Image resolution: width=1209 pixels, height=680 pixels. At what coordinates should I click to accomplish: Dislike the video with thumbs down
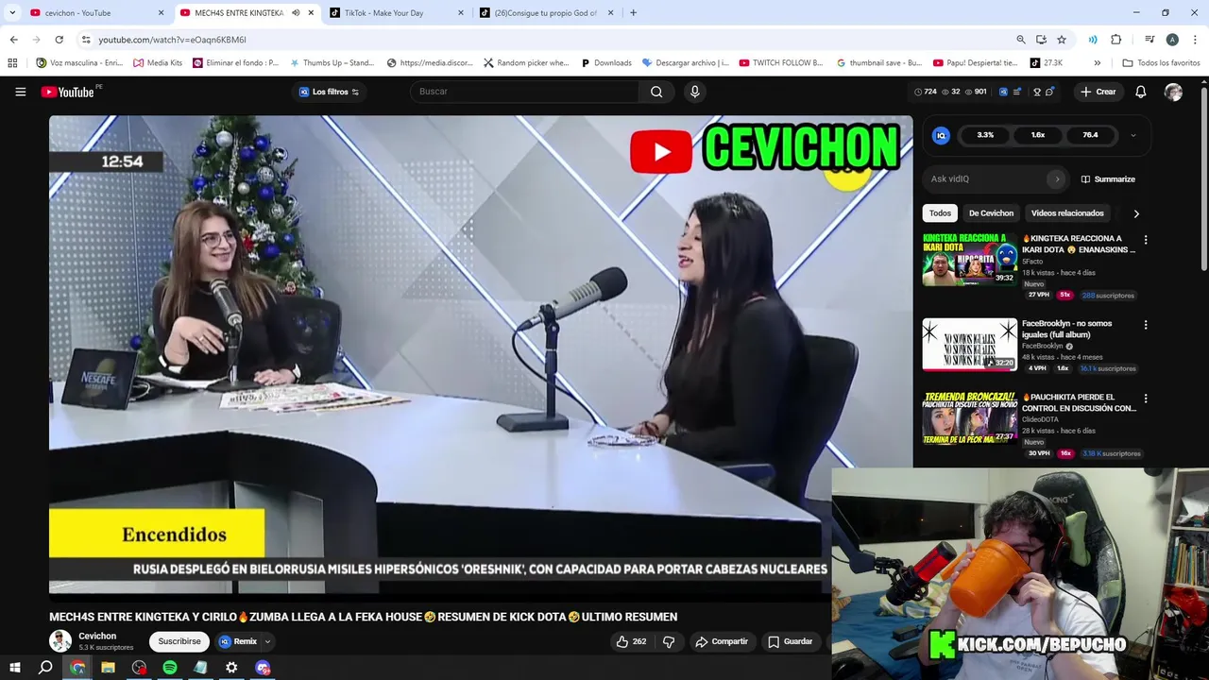point(669,641)
